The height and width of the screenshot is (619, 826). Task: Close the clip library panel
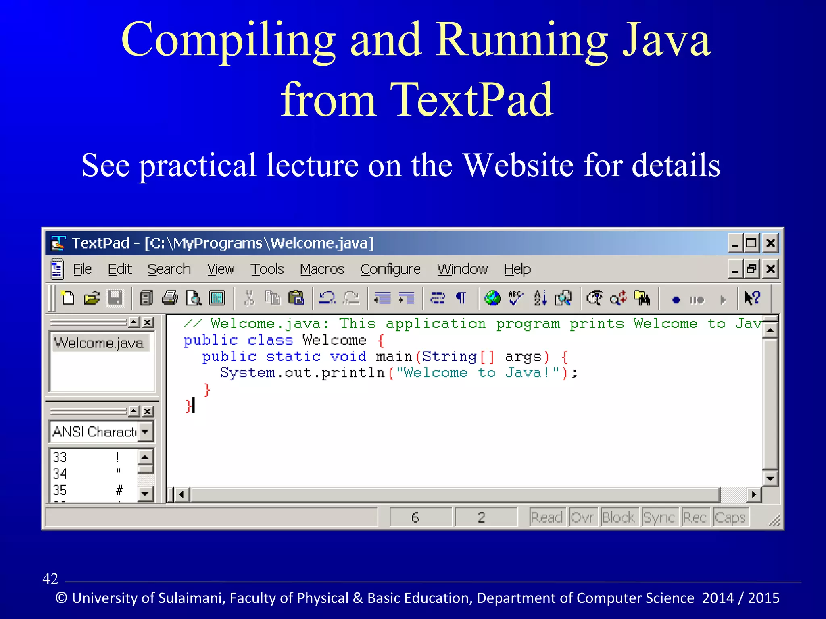click(148, 411)
